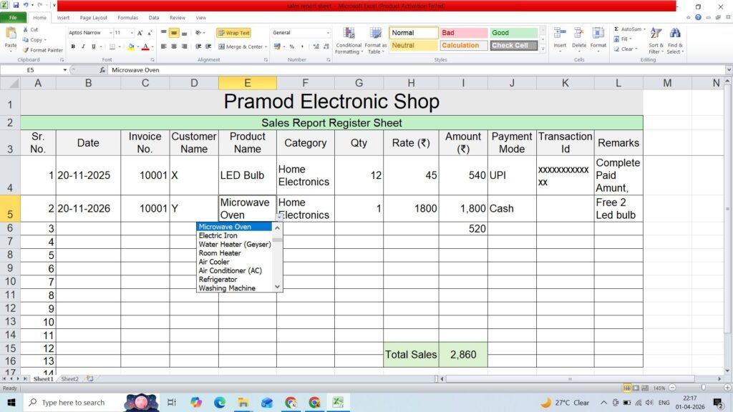733x412 pixels.
Task: Open the Microsoft Edge taskbar icon
Action: coord(220,402)
